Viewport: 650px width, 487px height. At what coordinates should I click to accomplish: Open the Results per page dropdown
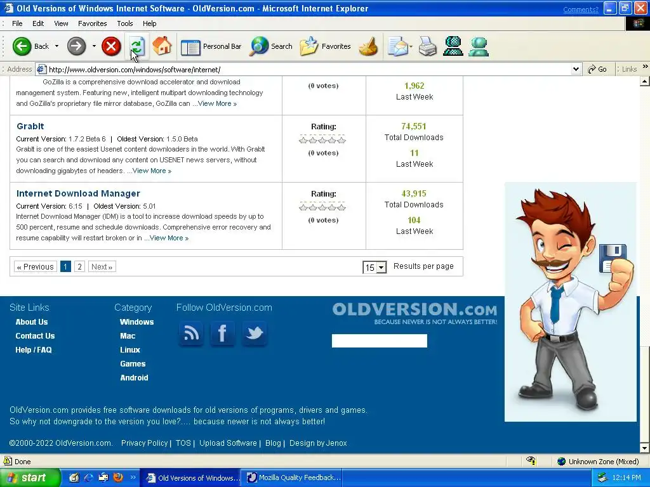pos(381,267)
